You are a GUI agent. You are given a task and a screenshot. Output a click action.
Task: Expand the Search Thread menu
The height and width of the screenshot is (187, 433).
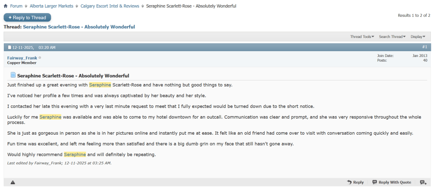point(392,37)
